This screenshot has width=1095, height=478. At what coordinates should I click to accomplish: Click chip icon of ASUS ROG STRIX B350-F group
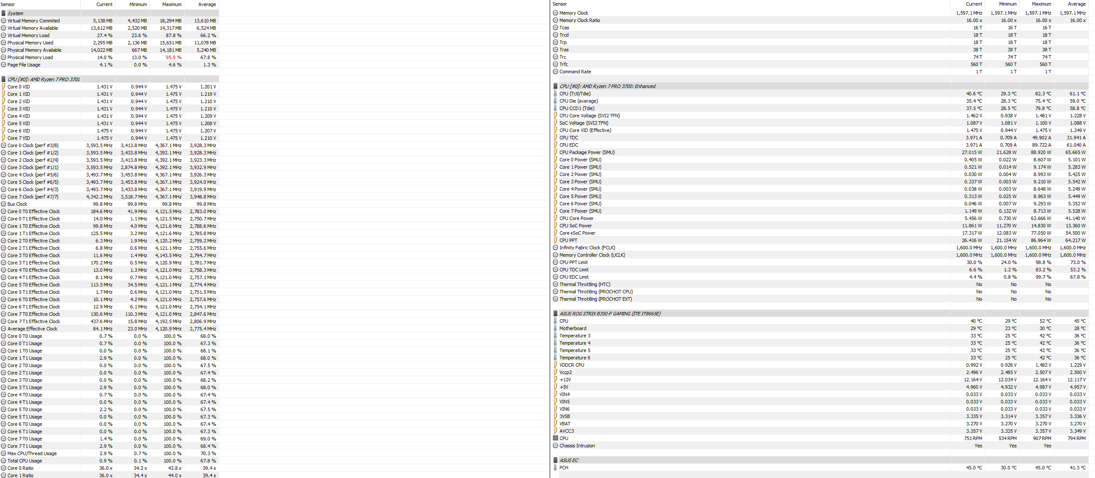click(x=555, y=314)
